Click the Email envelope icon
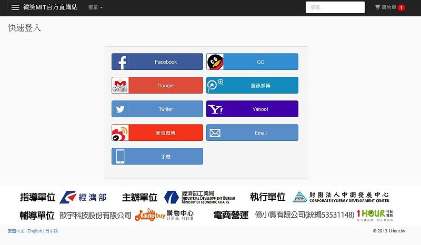Screen dimensions: 421x245 pos(215,132)
